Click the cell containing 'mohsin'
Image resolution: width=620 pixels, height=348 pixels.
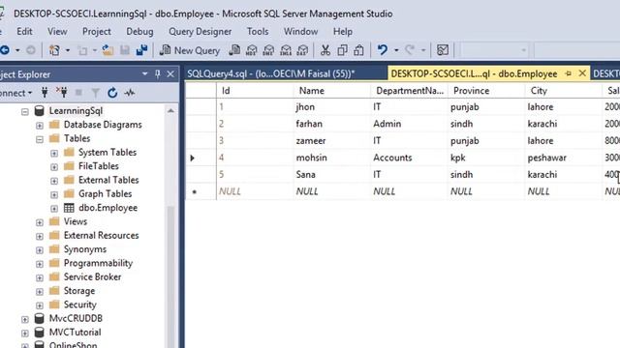point(333,158)
